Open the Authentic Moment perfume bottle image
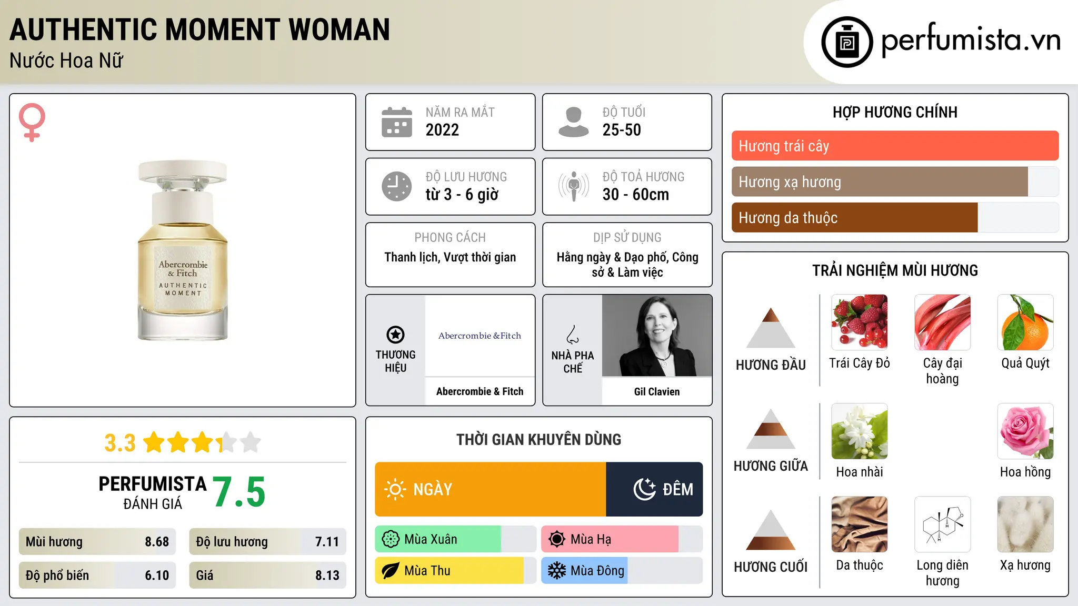The image size is (1078, 606). [x=183, y=250]
